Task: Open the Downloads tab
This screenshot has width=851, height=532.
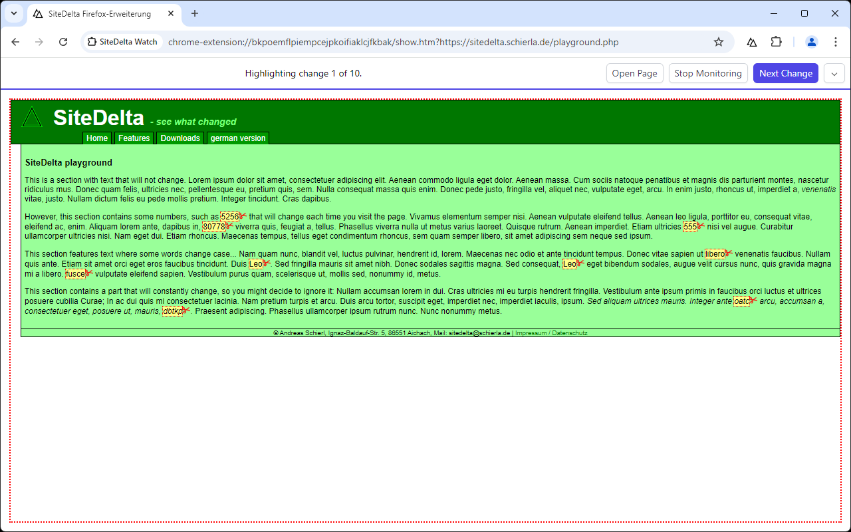Action: (x=180, y=138)
